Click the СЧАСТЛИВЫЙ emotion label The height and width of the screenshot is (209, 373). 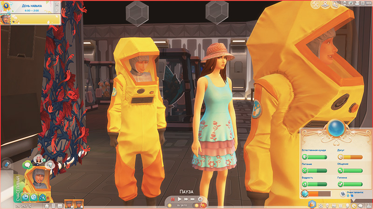point(18,189)
